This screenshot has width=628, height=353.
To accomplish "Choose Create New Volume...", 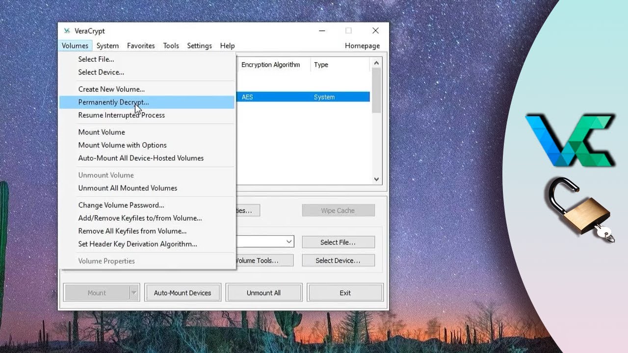I will pyautogui.click(x=147, y=89).
